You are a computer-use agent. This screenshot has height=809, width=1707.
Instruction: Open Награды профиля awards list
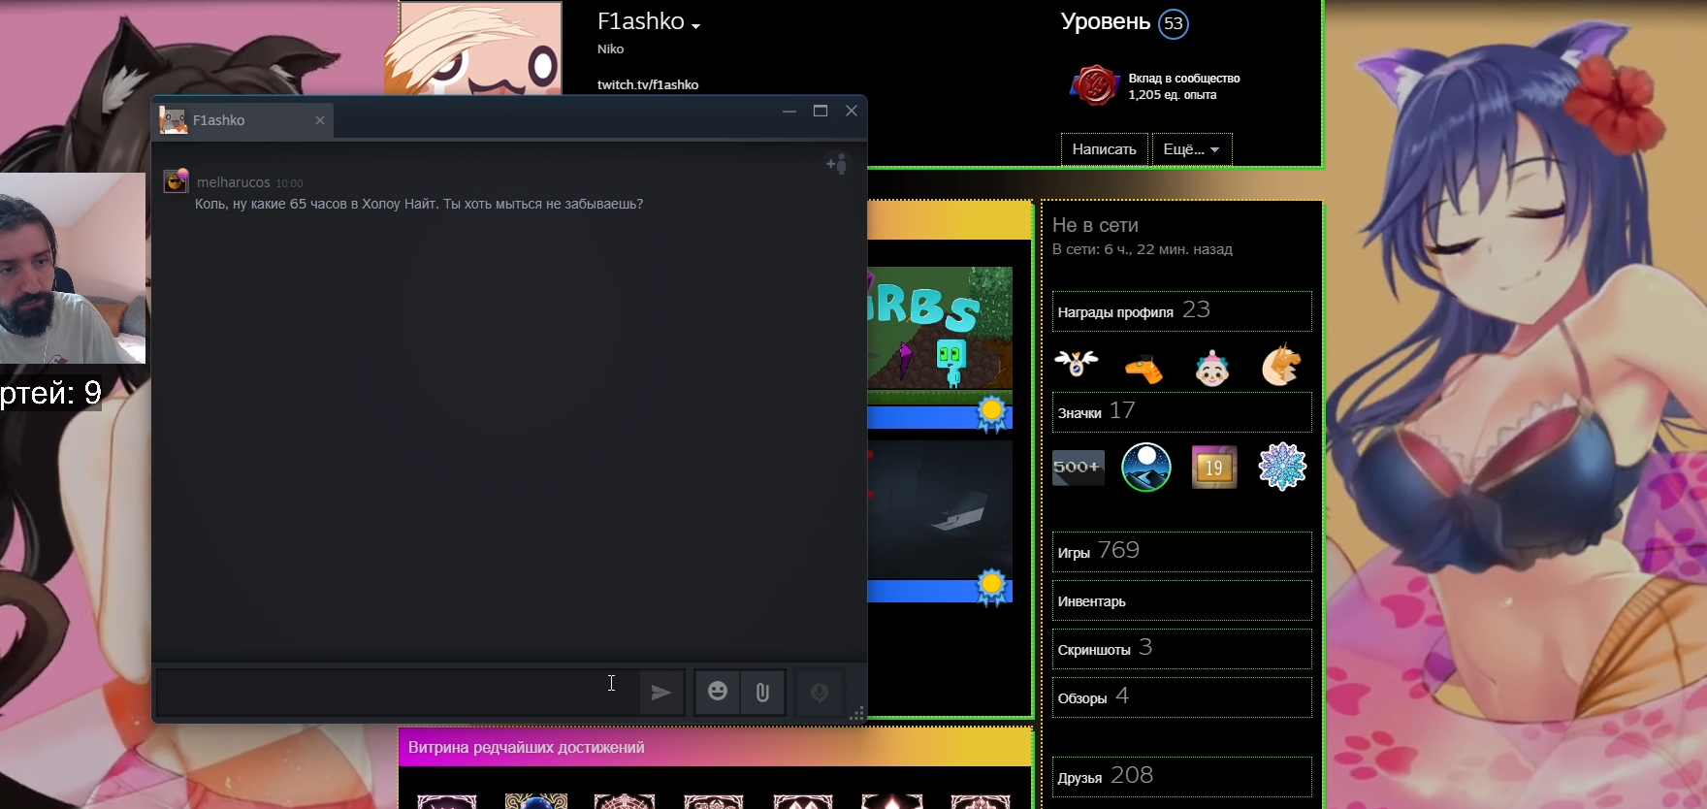[1181, 311]
